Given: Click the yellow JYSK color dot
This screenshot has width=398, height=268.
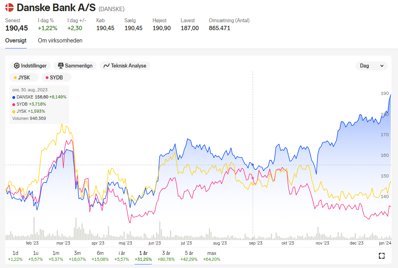Looking at the screenshot, I should pos(15,78).
